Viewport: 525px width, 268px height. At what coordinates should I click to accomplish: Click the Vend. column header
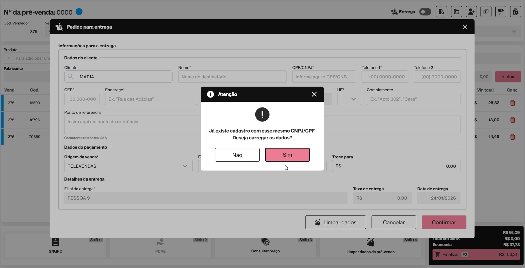[x=10, y=90]
